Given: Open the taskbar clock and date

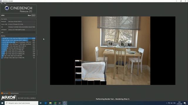Looking at the screenshot, I should tap(179, 103).
